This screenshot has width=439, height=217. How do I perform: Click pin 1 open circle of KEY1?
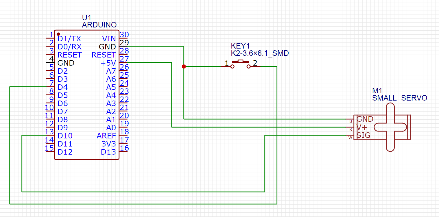pos(232,66)
